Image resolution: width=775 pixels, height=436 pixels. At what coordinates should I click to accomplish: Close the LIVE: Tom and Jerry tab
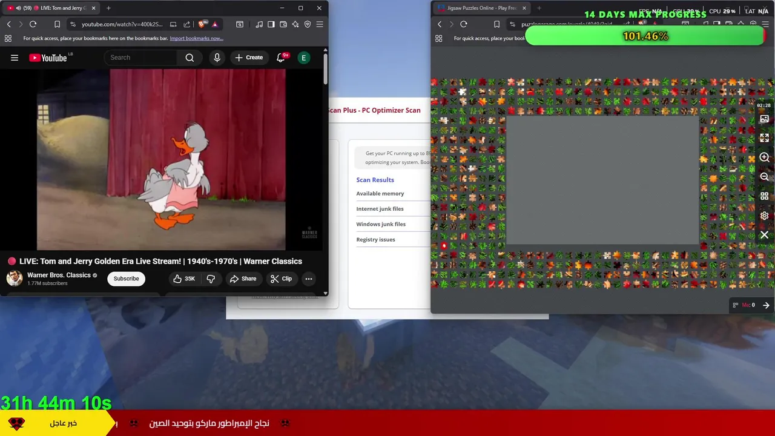coord(93,8)
